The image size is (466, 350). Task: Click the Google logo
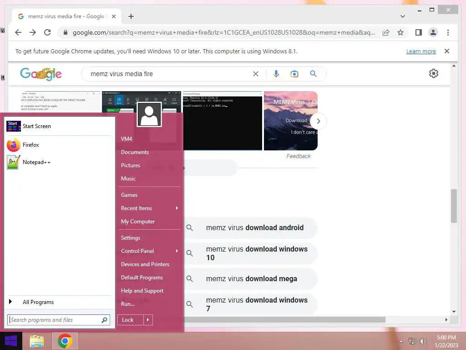(x=41, y=74)
